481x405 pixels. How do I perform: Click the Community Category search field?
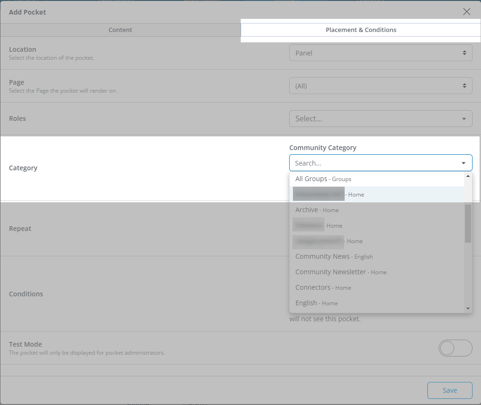[x=374, y=163]
